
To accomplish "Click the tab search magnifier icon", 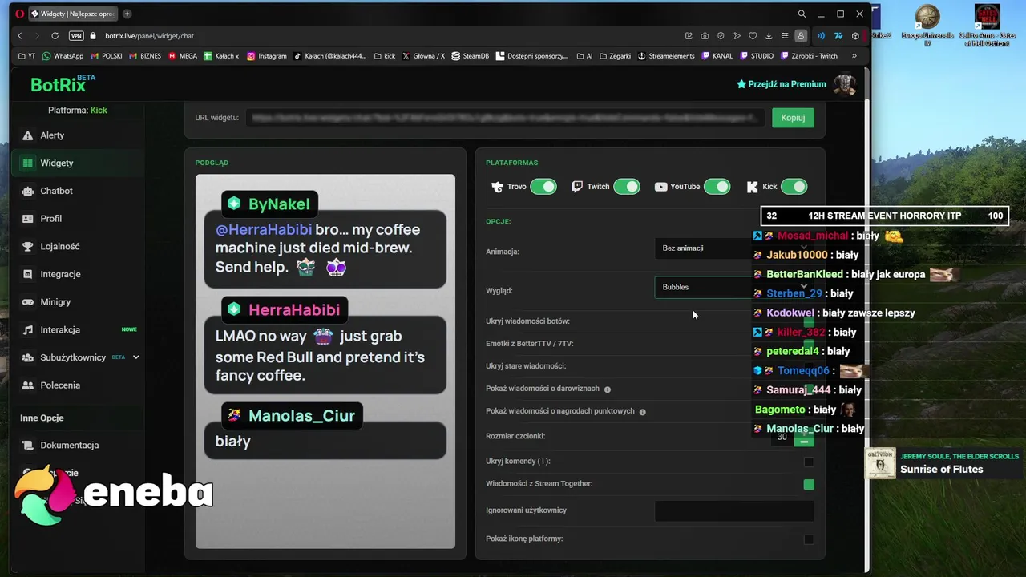I will (x=802, y=14).
